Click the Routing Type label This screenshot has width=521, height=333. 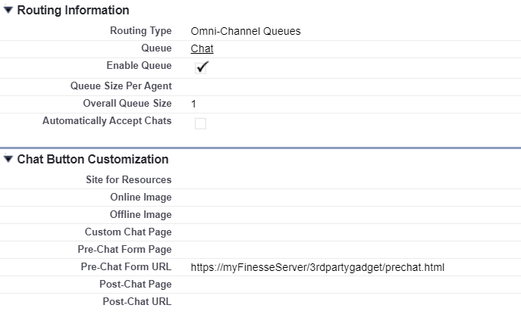click(141, 31)
